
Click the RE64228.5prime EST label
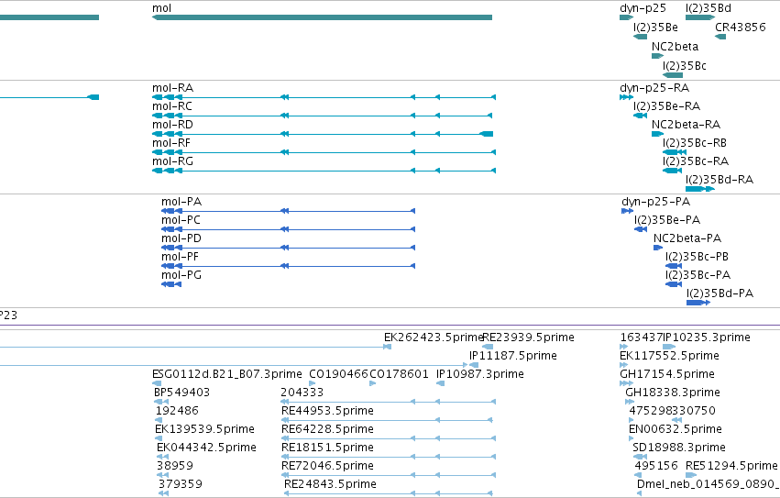(x=327, y=430)
